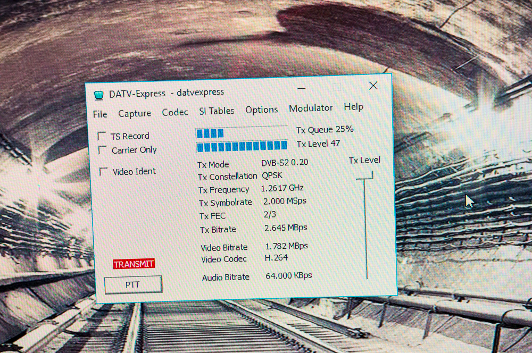The image size is (532, 353).
Task: Click the '2.645 MBps' Tx Bitrate value
Action: (286, 228)
